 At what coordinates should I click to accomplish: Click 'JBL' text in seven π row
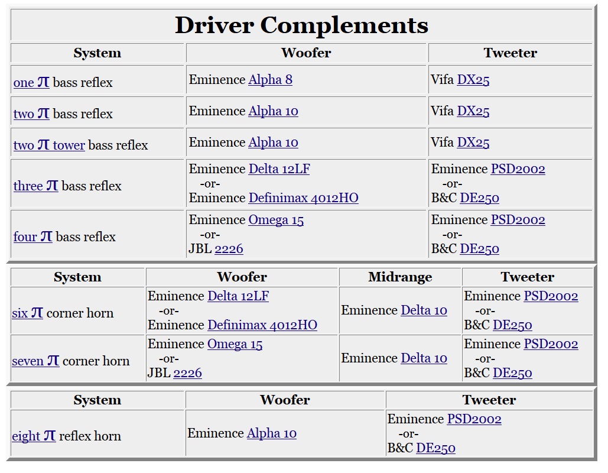coord(159,373)
